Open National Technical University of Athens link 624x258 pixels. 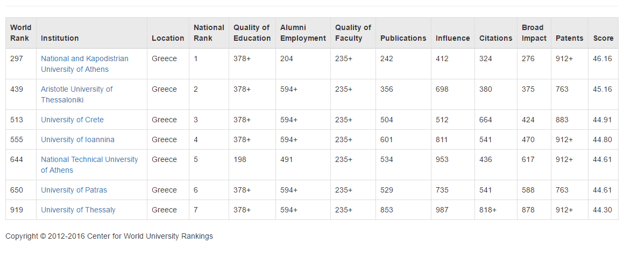89,165
